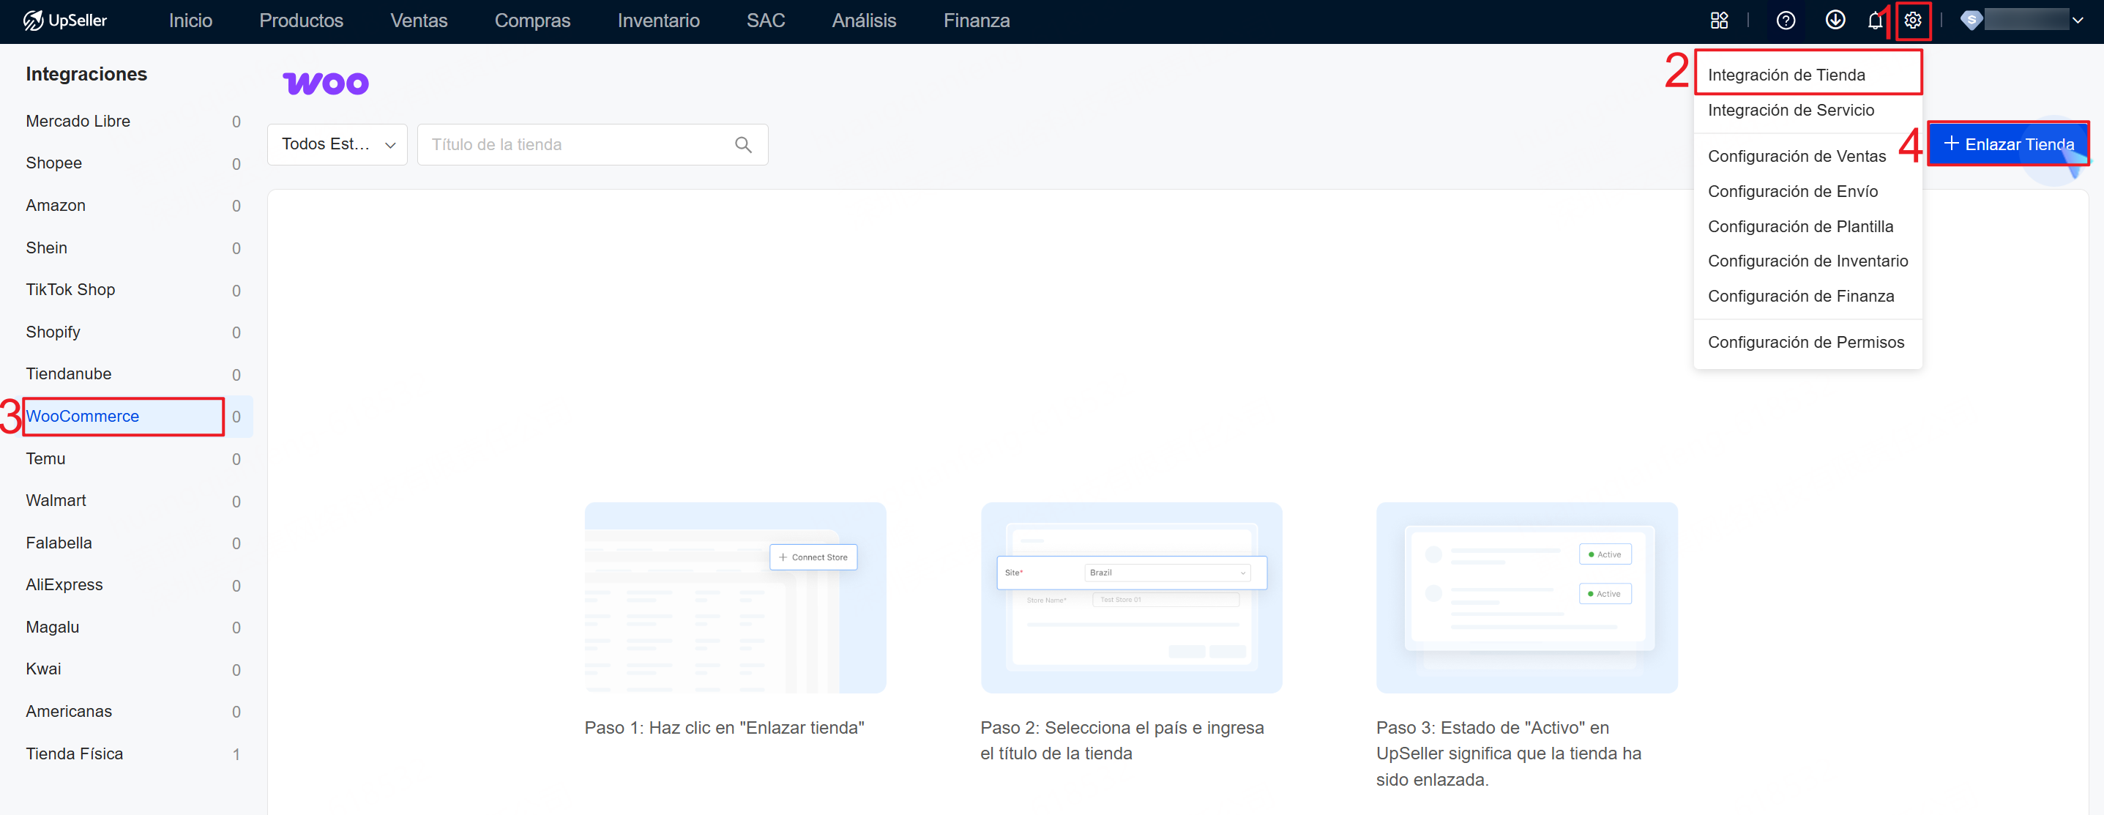
Task: Click the Paso 3 Active status thumbnail
Action: 1526,598
